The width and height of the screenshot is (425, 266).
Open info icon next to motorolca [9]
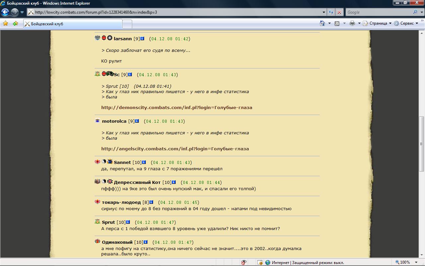point(137,121)
